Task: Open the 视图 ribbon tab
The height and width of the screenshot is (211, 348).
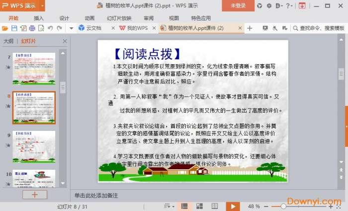Action: [174, 18]
